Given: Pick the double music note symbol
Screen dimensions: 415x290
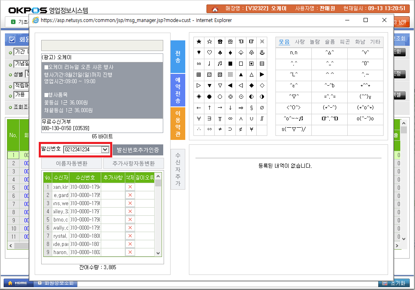Looking at the screenshot, I should (220, 64).
